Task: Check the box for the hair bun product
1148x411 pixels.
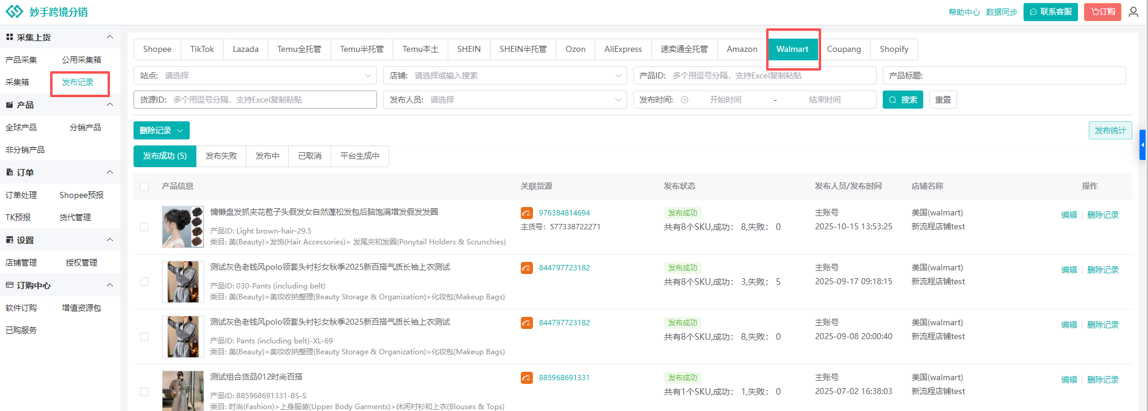Action: pos(144,227)
